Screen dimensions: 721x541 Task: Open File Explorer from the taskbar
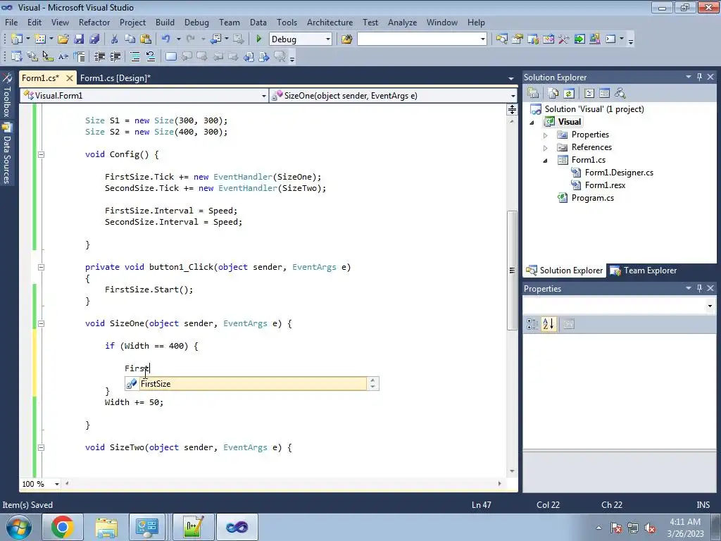(x=106, y=527)
